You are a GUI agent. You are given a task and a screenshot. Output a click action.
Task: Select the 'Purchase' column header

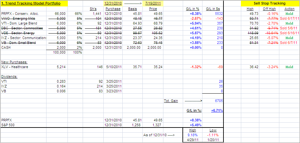[x=113, y=9]
